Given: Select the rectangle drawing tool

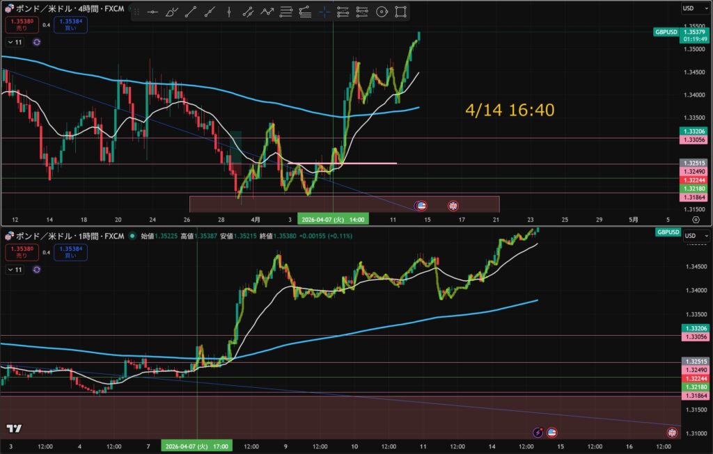Looking at the screenshot, I should pyautogui.click(x=400, y=13).
